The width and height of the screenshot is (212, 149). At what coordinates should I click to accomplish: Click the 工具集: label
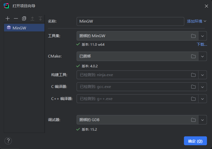[54, 36]
